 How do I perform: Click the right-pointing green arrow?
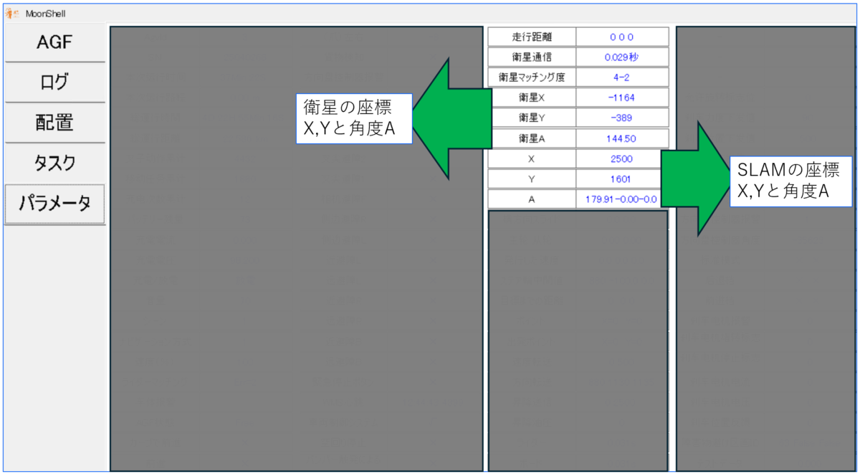pos(699,178)
